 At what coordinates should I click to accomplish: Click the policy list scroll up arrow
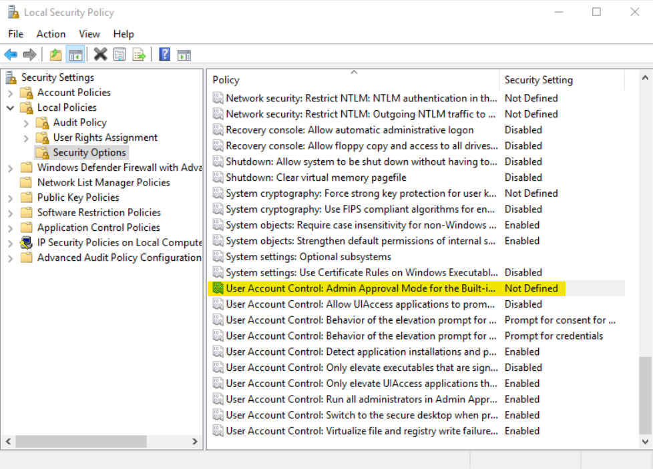coord(645,78)
